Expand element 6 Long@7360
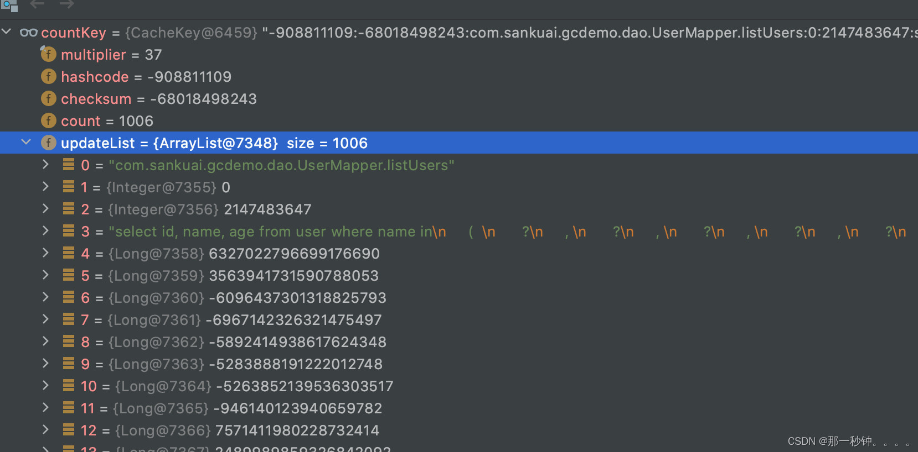The width and height of the screenshot is (918, 452). click(x=45, y=297)
